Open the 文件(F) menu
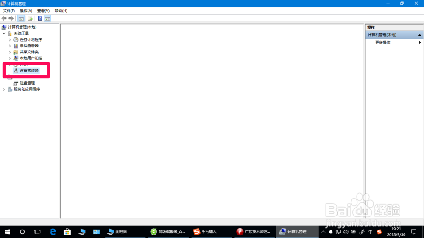This screenshot has height=238, width=424. [x=9, y=11]
